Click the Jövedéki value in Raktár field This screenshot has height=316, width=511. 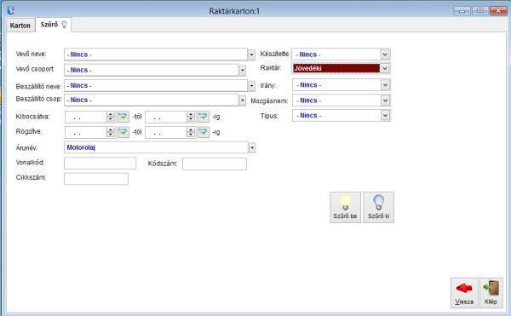coord(307,68)
